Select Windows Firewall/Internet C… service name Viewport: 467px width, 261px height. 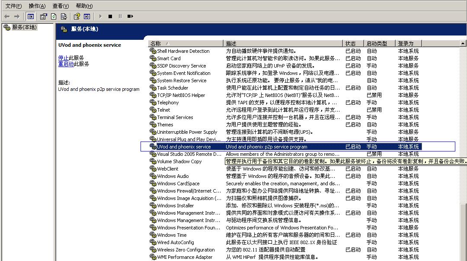[189, 191]
